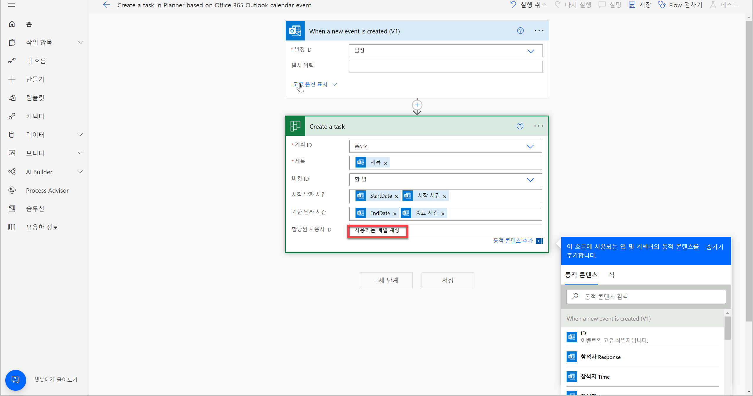Hide the dynamic content tip with 숨기기
The width and height of the screenshot is (753, 396).
point(715,247)
